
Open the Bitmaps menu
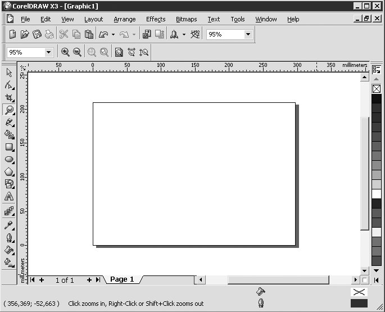[187, 19]
